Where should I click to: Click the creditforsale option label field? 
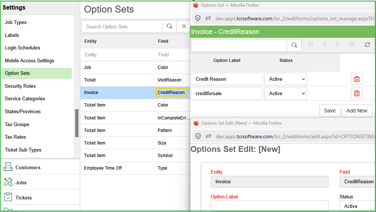click(227, 93)
